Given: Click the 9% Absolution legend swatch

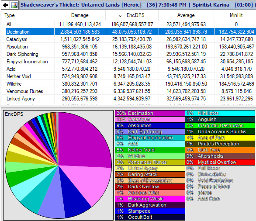Looking at the screenshot, I should (150, 125).
